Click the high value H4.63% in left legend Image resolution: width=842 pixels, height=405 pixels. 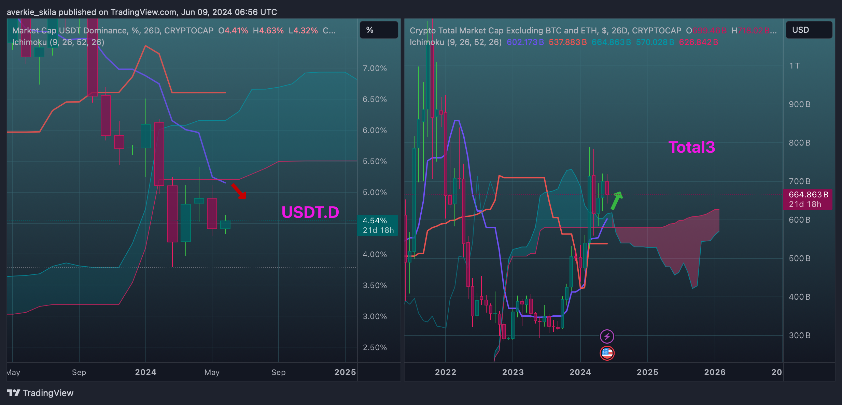268,31
